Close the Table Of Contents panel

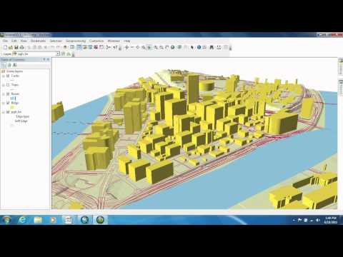pos(48,59)
